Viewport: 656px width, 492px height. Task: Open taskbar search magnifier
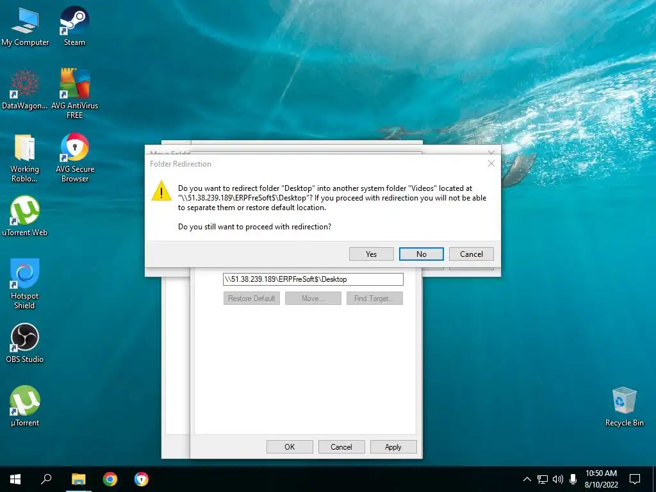click(x=46, y=479)
